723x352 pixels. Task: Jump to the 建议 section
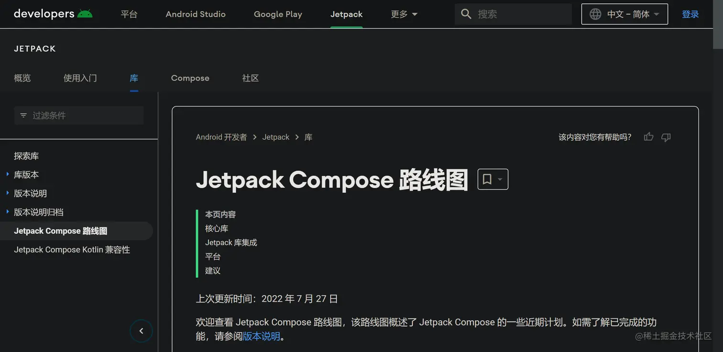213,271
